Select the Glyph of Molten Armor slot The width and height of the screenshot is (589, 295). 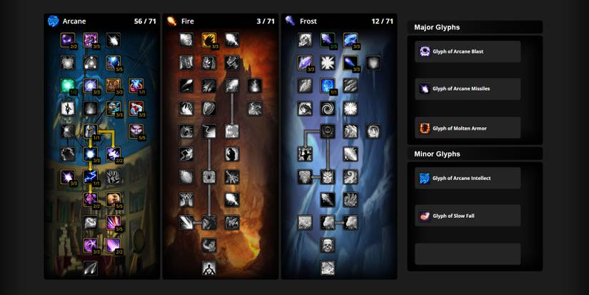[x=468, y=128]
